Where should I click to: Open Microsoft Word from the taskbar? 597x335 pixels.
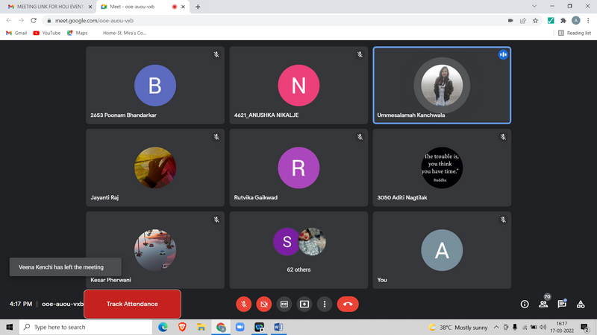click(278, 327)
